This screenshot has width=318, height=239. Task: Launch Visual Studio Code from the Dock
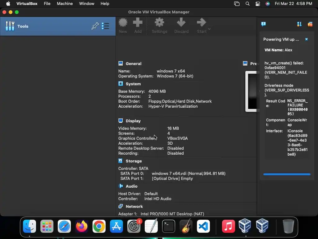[x=203, y=226]
